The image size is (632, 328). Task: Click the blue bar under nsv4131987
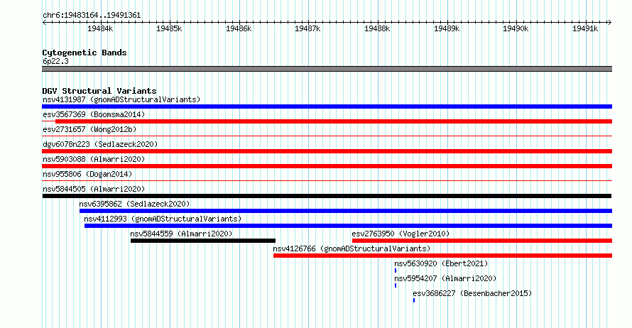click(327, 106)
